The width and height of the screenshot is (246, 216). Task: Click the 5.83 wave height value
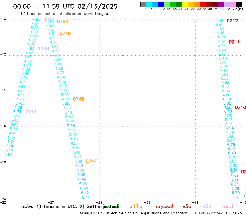pyautogui.click(x=8, y=155)
